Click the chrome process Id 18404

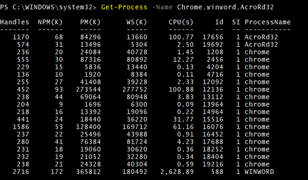(x=213, y=157)
